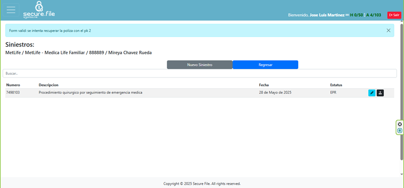404x188 pixels.
Task: Click the Numero column header
Action: [x=13, y=85]
